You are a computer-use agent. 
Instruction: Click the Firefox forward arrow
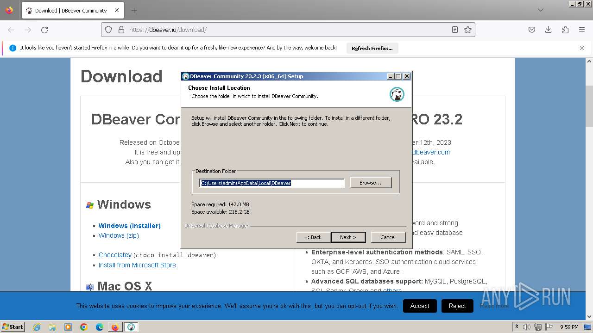(x=28, y=30)
